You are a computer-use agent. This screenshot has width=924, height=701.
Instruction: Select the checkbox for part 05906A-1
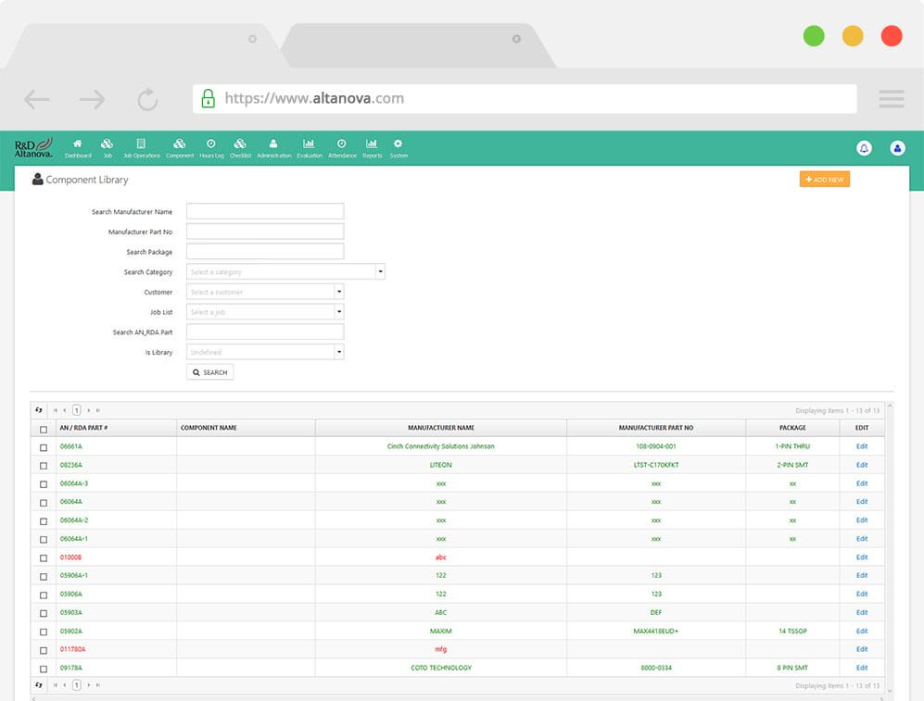[44, 576]
